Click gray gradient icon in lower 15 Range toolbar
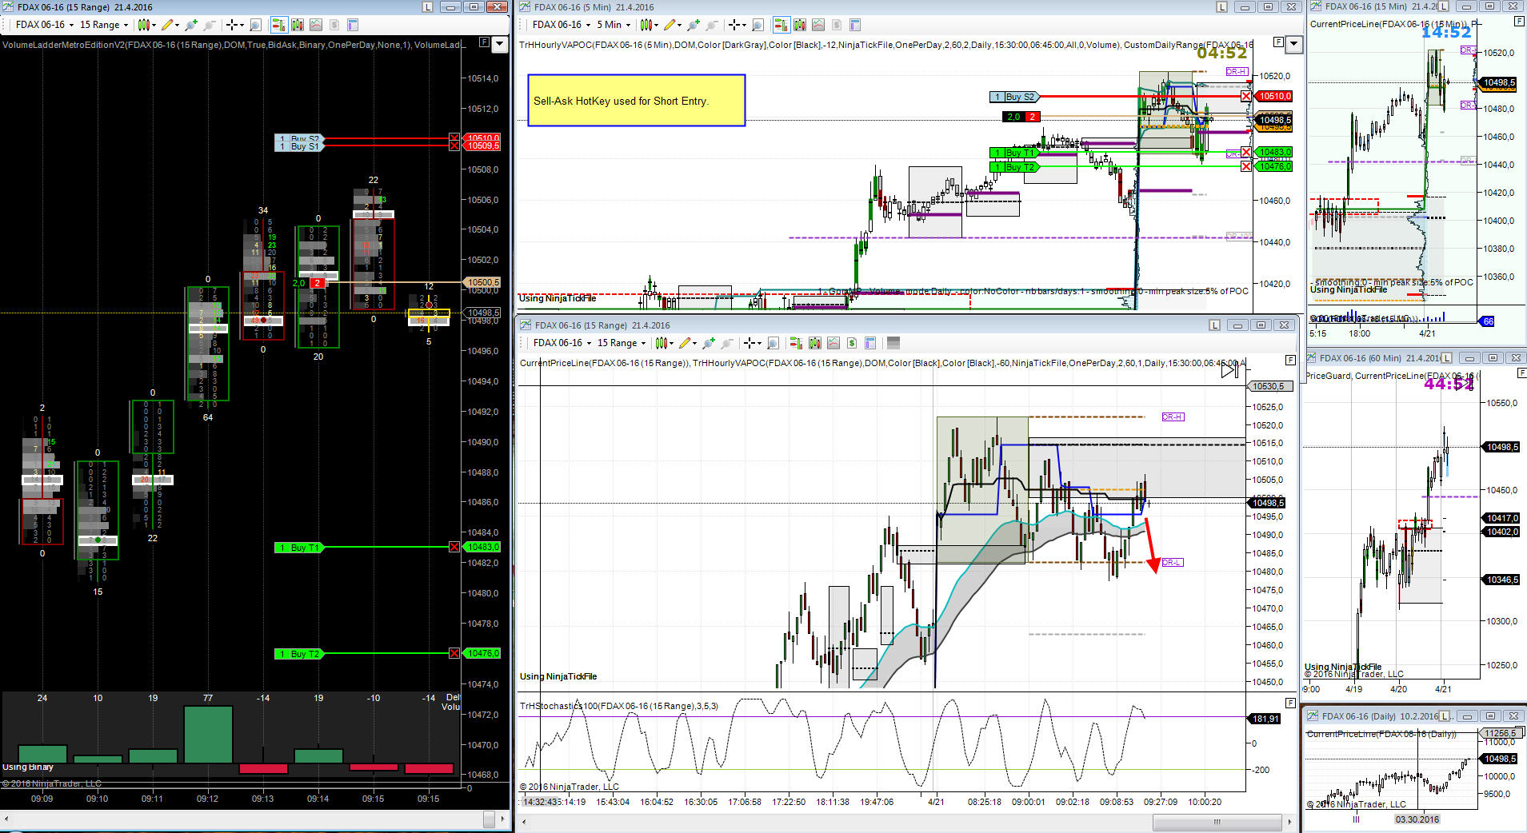This screenshot has height=833, width=1527. [893, 343]
